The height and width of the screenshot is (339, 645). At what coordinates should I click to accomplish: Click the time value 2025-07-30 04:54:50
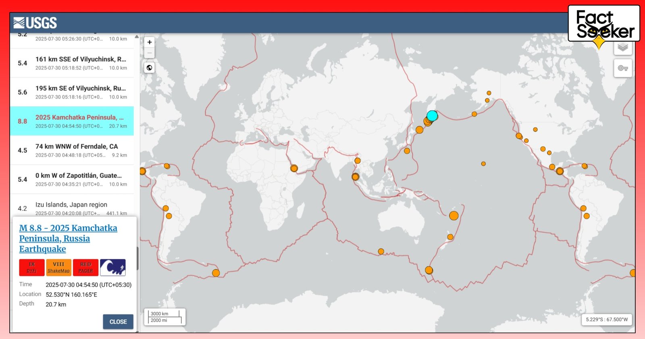[x=88, y=285]
